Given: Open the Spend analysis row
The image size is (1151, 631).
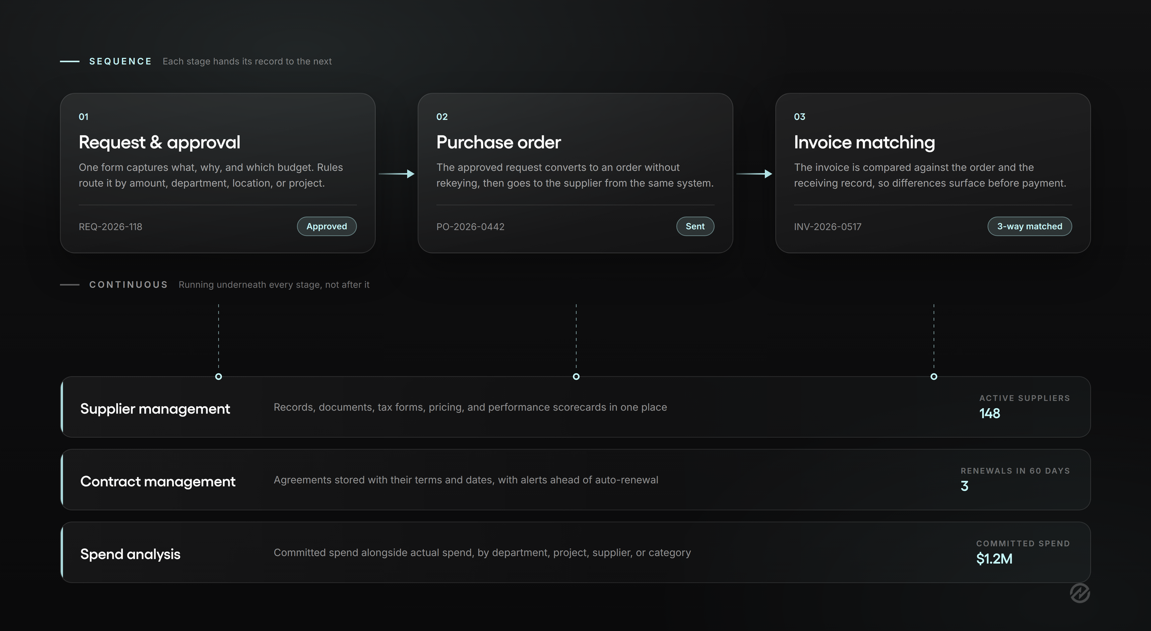Looking at the screenshot, I should 575,552.
